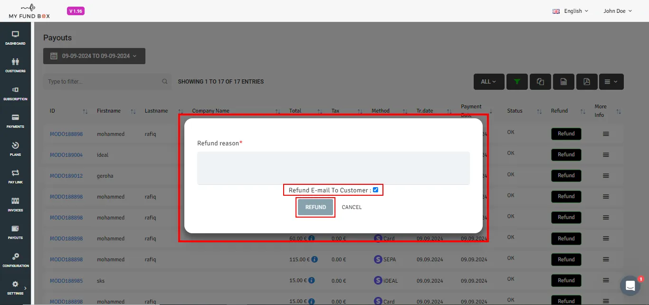Export the table with the spreadsheet icon
The width and height of the screenshot is (649, 305).
pos(563,82)
